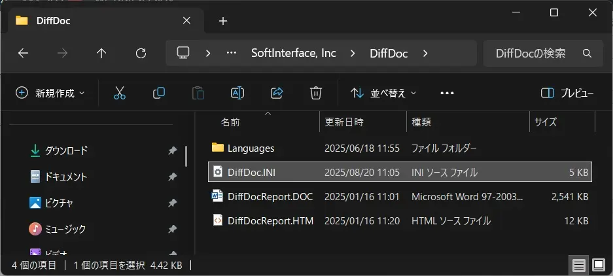This screenshot has width=613, height=276.
Task: Click DiffDoc in the address bar path
Action: [389, 53]
